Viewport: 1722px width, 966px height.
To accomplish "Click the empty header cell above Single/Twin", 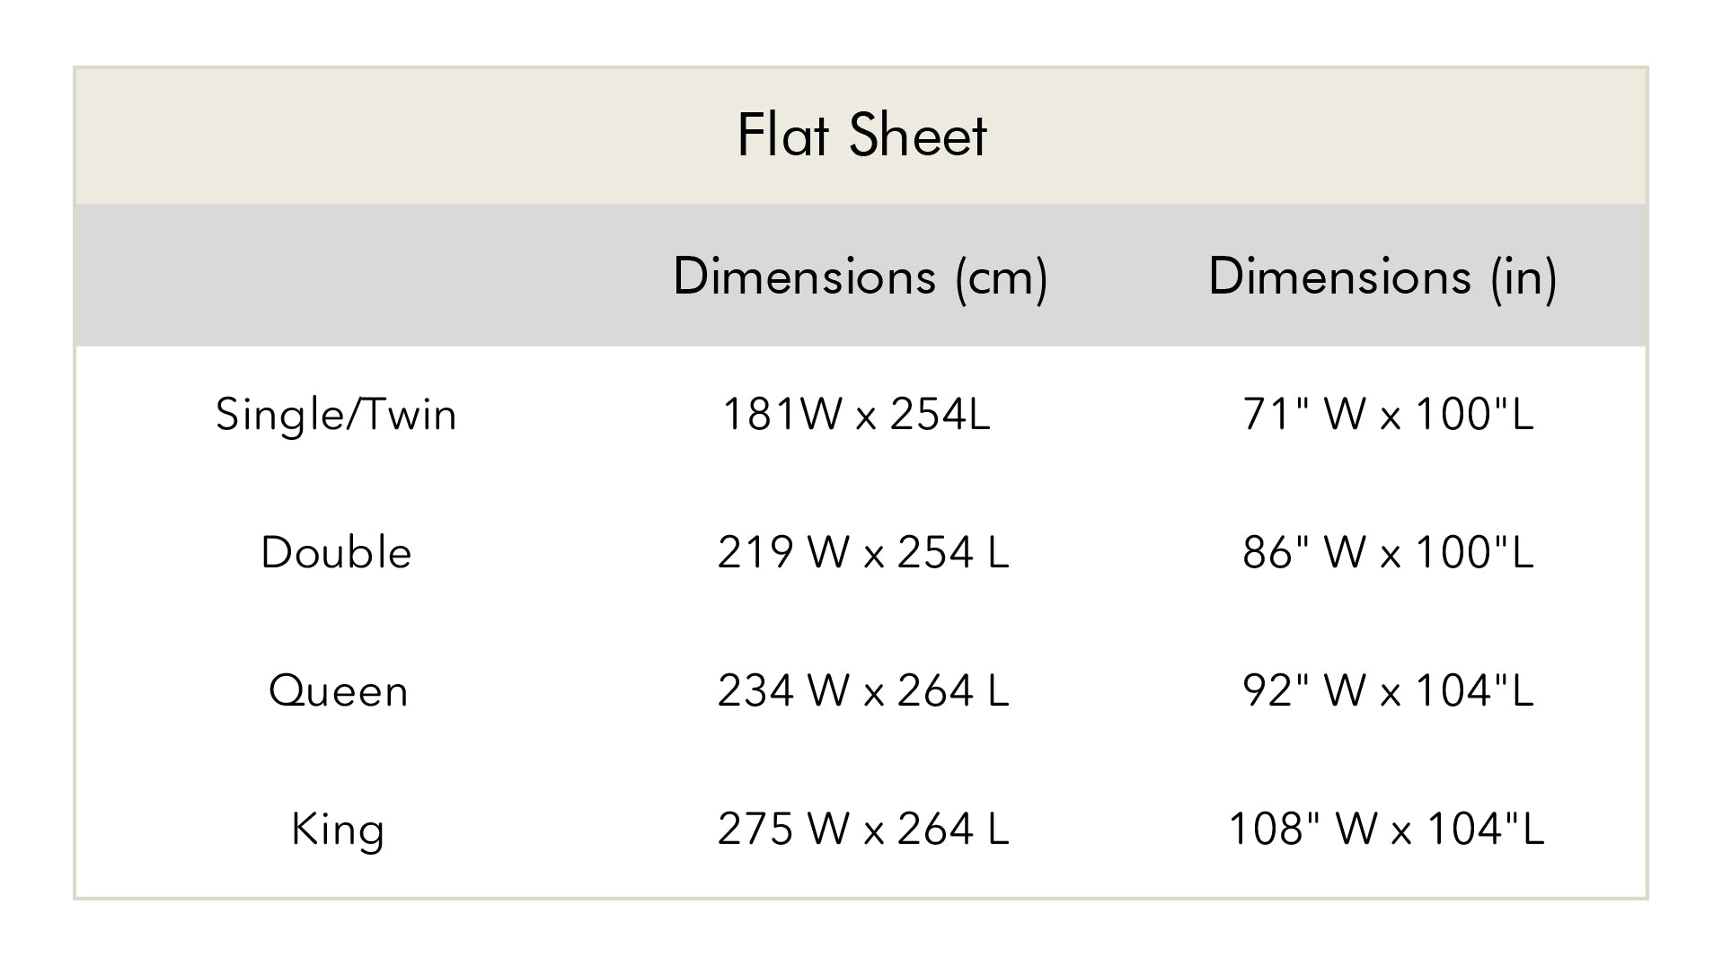I will point(337,276).
